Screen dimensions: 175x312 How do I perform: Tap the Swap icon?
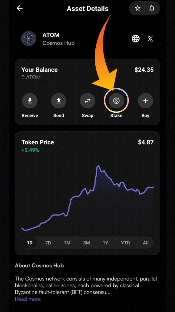pos(87,101)
